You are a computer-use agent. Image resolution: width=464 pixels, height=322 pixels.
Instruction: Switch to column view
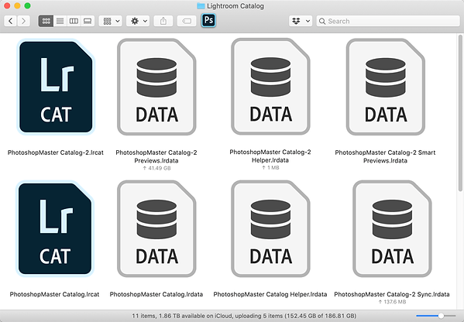74,21
